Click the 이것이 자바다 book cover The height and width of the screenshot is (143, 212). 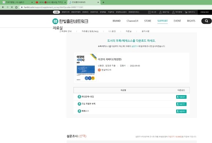click(86, 68)
